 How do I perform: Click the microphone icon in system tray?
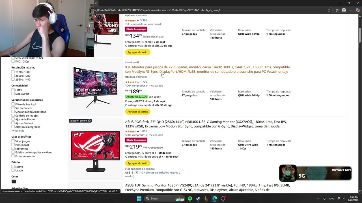(324, 198)
